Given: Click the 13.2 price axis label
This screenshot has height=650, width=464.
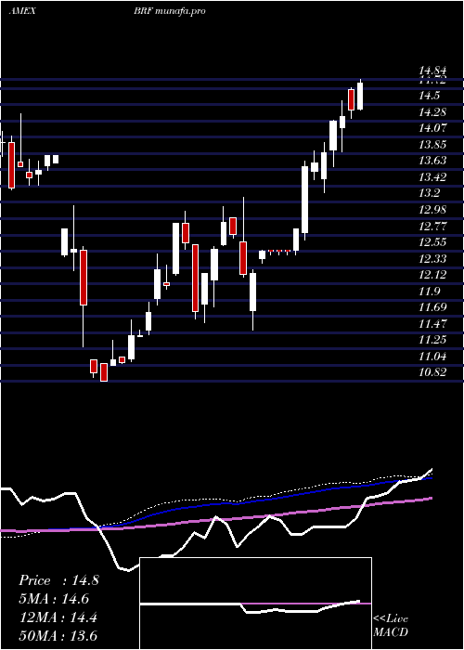Looking at the screenshot, I should click(429, 193).
